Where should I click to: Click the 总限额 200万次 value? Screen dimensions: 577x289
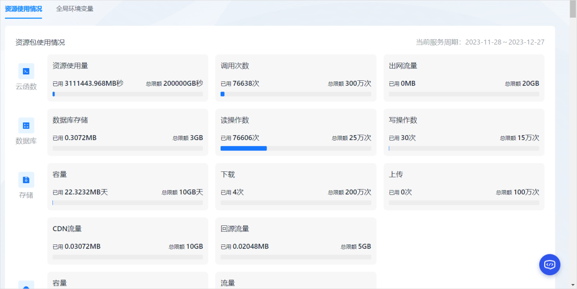pyautogui.click(x=350, y=193)
